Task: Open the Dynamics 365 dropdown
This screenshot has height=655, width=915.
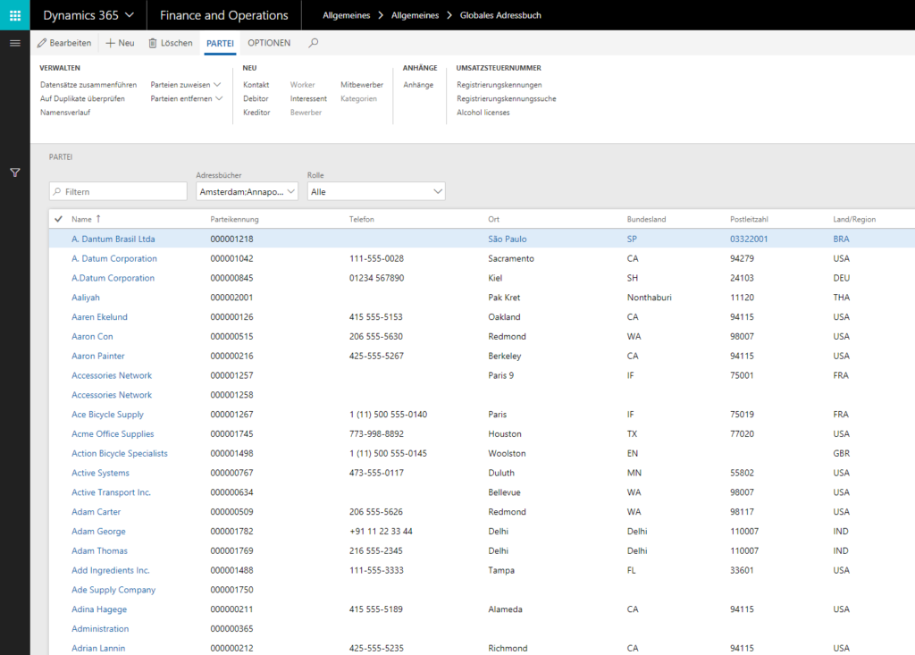Action: pyautogui.click(x=88, y=15)
